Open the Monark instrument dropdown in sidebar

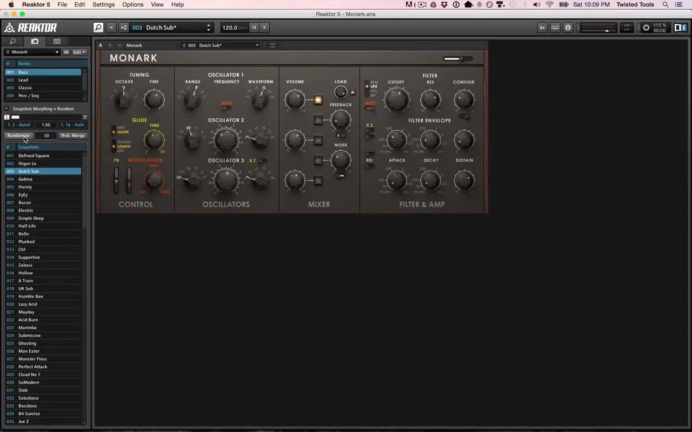tap(32, 52)
